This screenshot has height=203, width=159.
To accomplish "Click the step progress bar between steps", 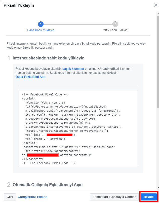I will 78,24.
